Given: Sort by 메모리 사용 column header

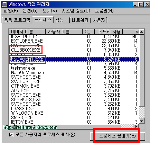Looking at the screenshot, I should pos(109,32).
